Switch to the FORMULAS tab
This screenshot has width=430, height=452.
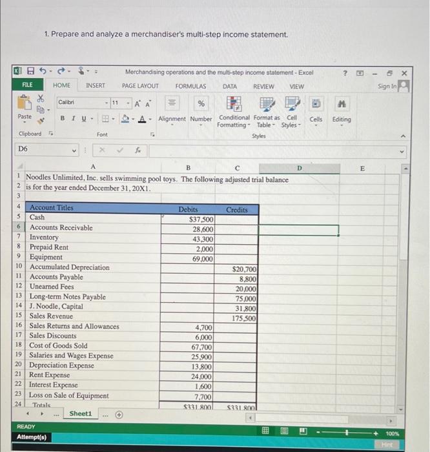coord(190,86)
